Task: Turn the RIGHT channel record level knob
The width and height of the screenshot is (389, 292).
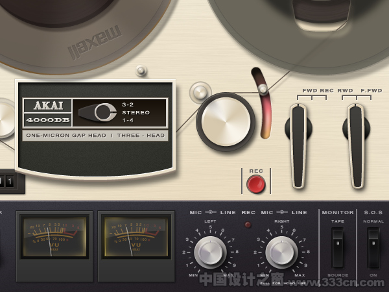Action: point(281,252)
